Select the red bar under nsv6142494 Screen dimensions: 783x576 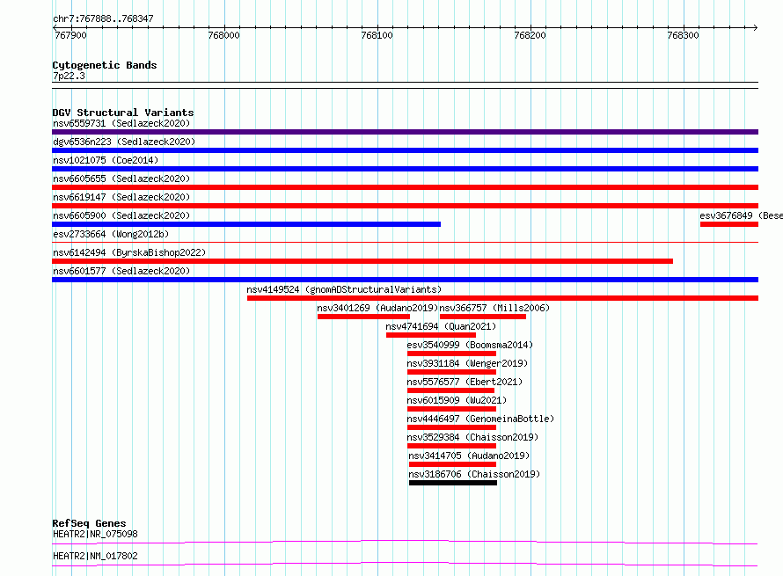pos(362,261)
